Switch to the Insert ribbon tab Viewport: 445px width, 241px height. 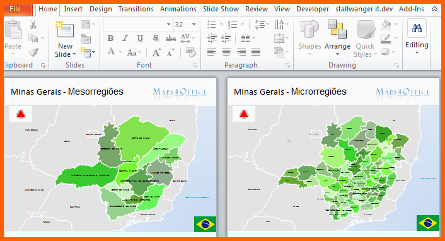[x=73, y=9]
